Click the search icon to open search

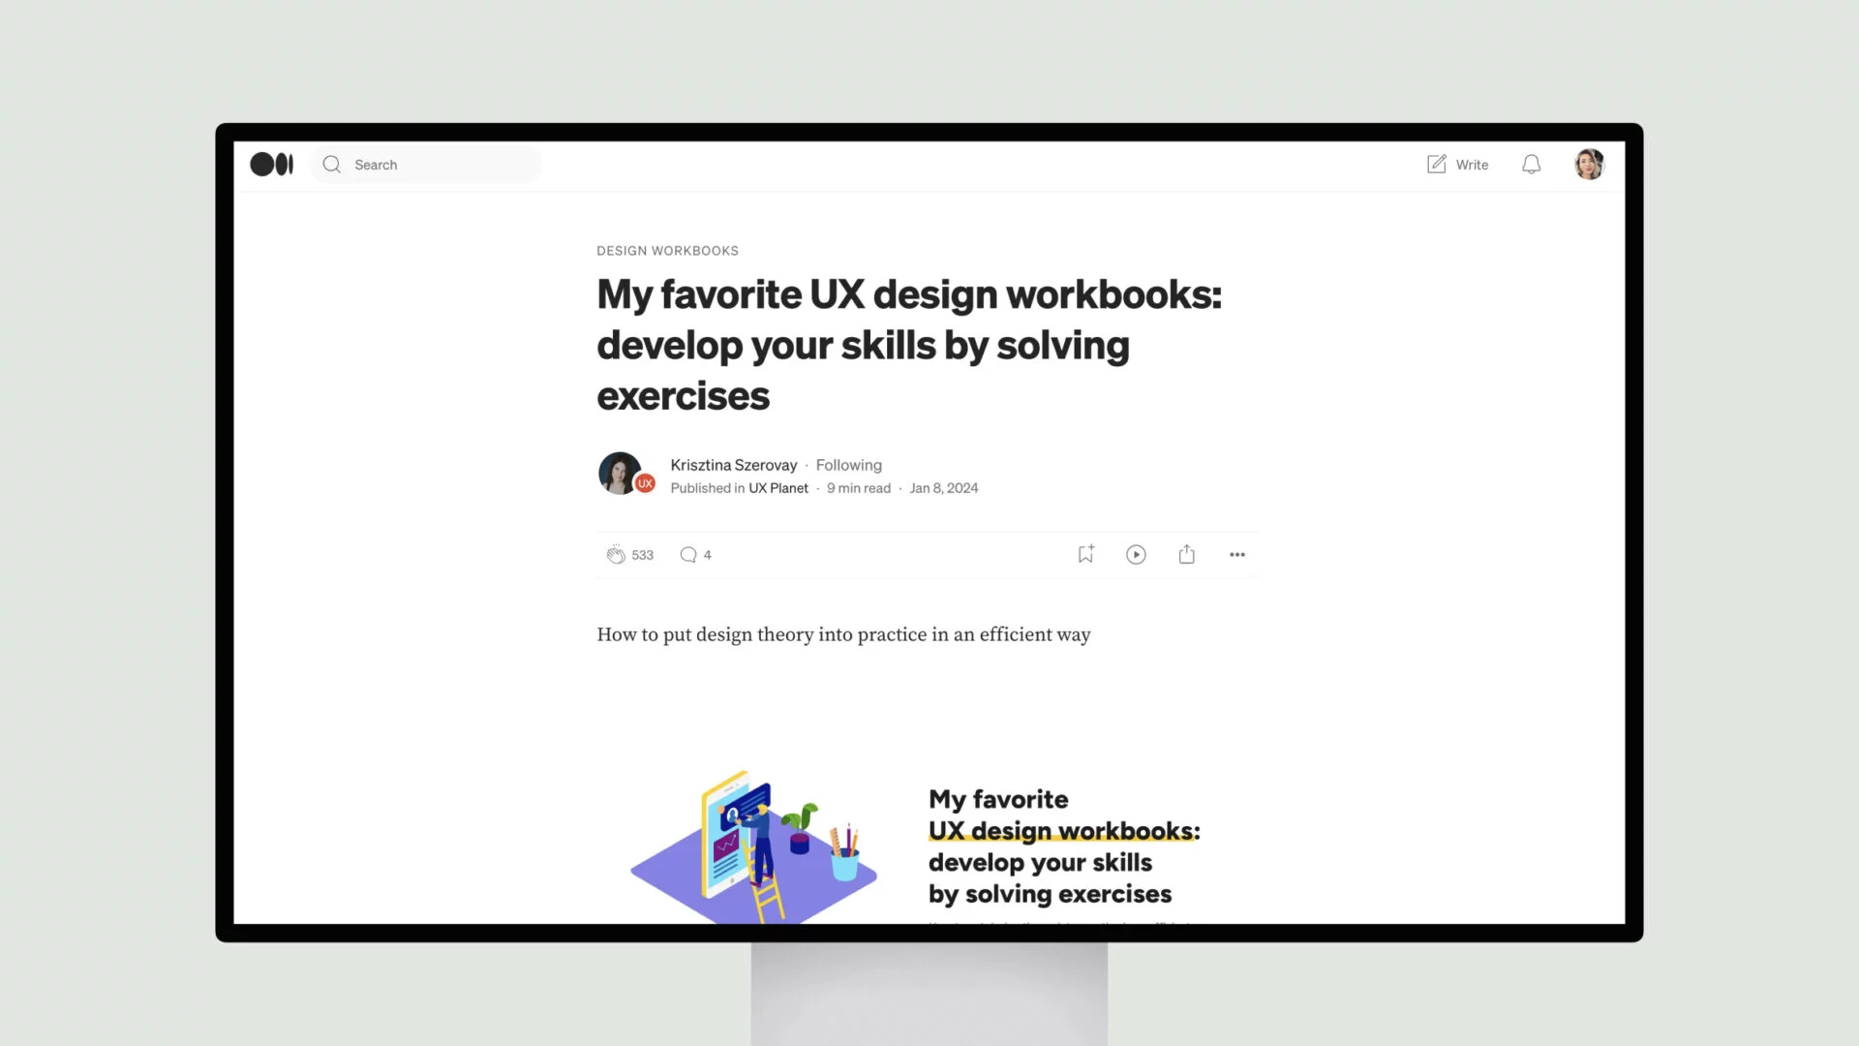click(x=332, y=164)
